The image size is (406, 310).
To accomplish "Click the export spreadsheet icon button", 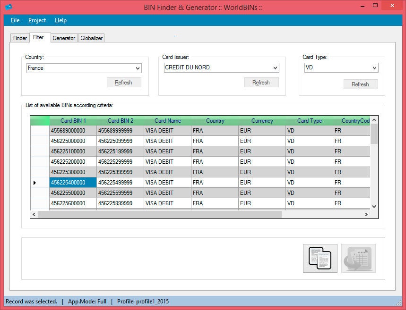I will [x=358, y=258].
